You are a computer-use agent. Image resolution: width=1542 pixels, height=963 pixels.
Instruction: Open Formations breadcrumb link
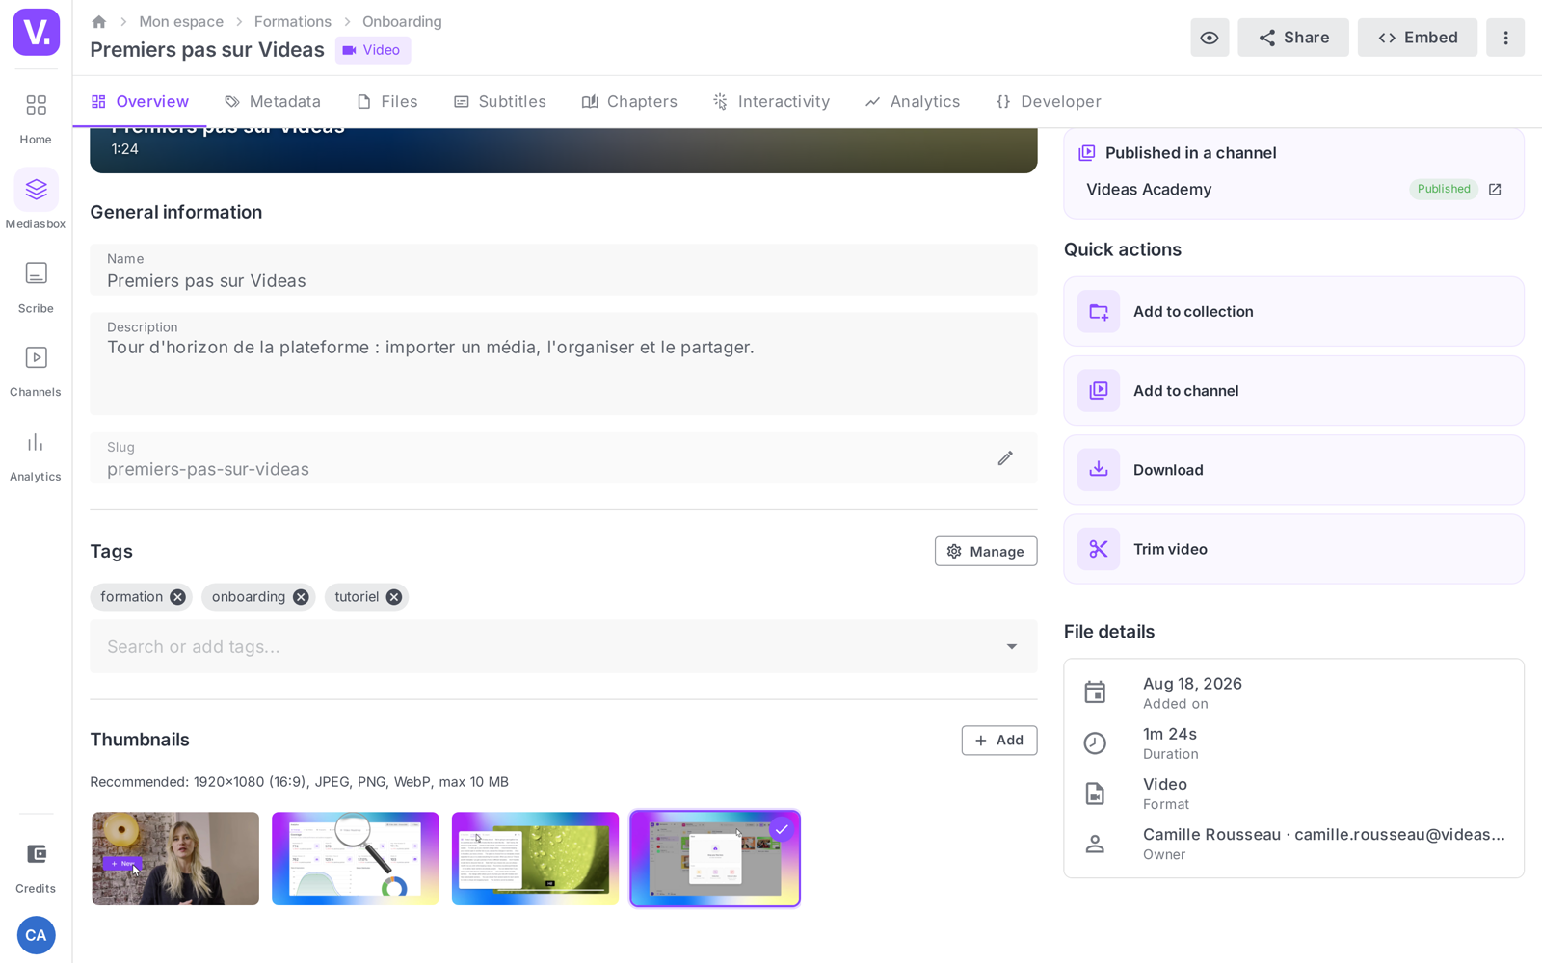293,21
